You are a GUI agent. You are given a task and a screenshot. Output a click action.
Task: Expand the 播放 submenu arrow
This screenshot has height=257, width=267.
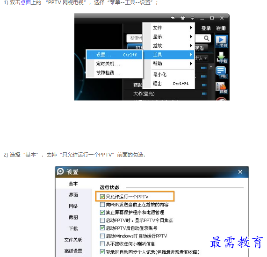tap(191, 46)
